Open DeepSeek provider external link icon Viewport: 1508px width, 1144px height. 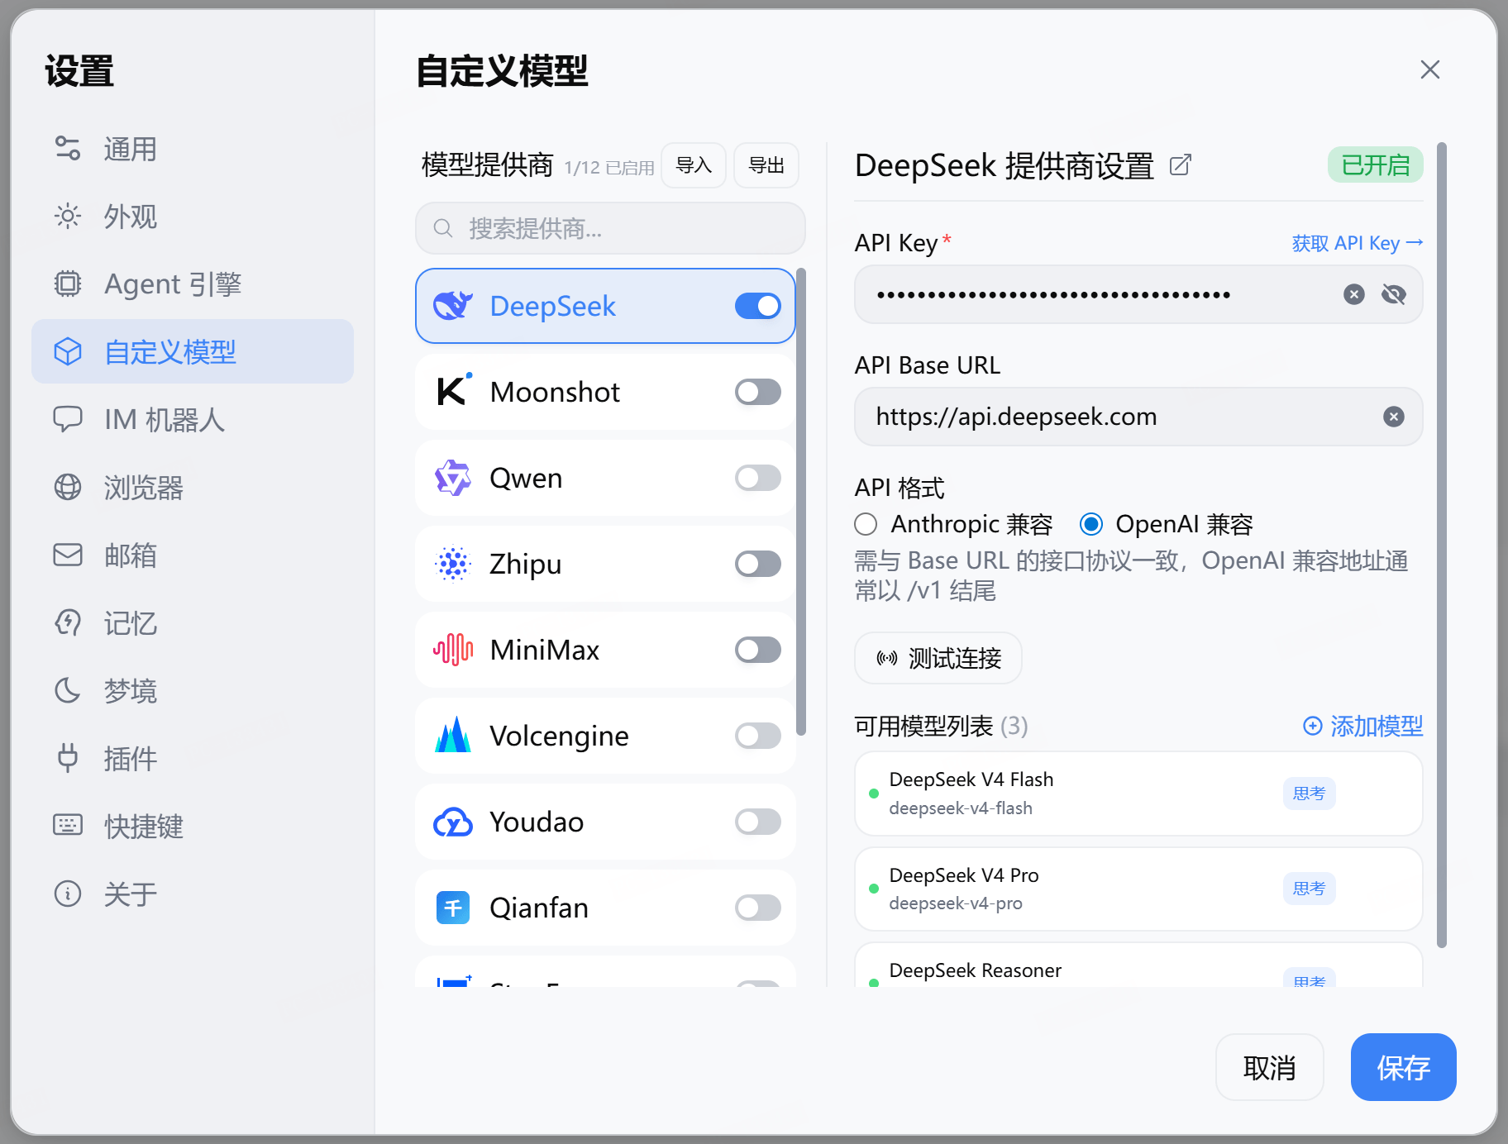(x=1181, y=165)
